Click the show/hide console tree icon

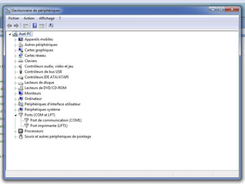[x=26, y=26]
